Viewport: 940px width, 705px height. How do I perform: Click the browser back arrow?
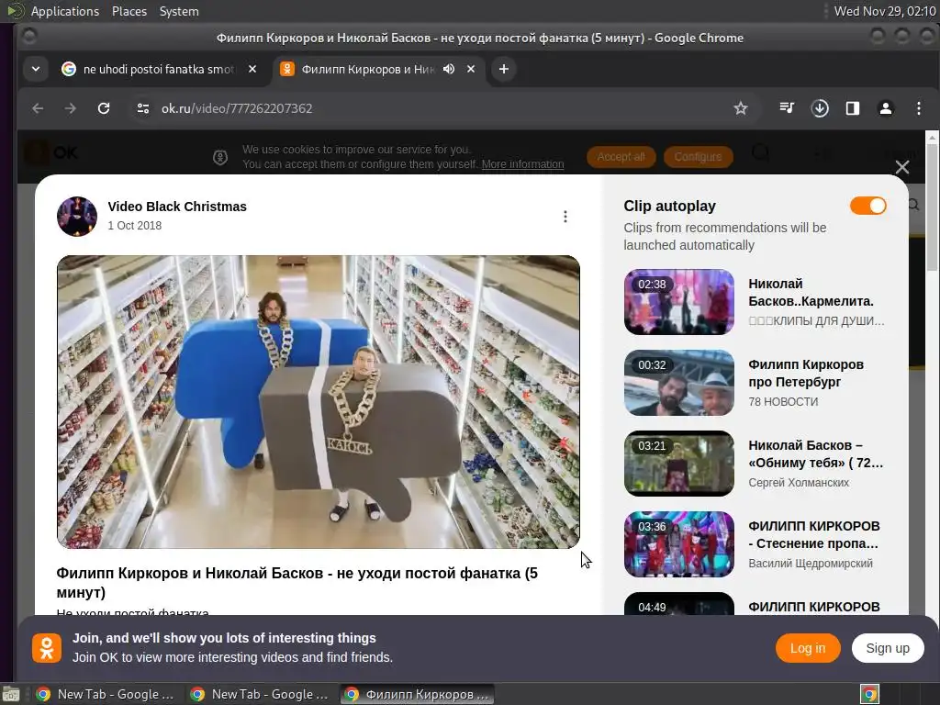pyautogui.click(x=38, y=108)
